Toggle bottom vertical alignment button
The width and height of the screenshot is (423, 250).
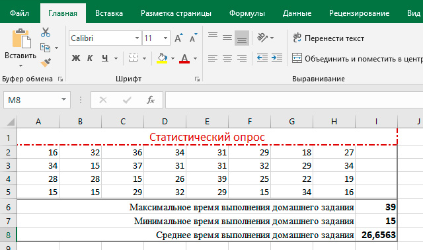(x=242, y=38)
